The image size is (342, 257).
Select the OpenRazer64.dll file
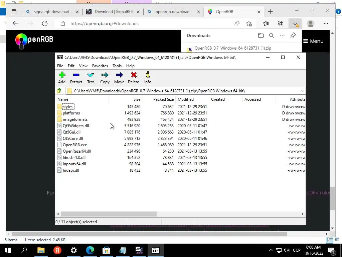[77, 151]
